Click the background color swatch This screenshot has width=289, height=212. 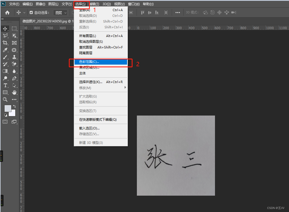(x=13, y=113)
